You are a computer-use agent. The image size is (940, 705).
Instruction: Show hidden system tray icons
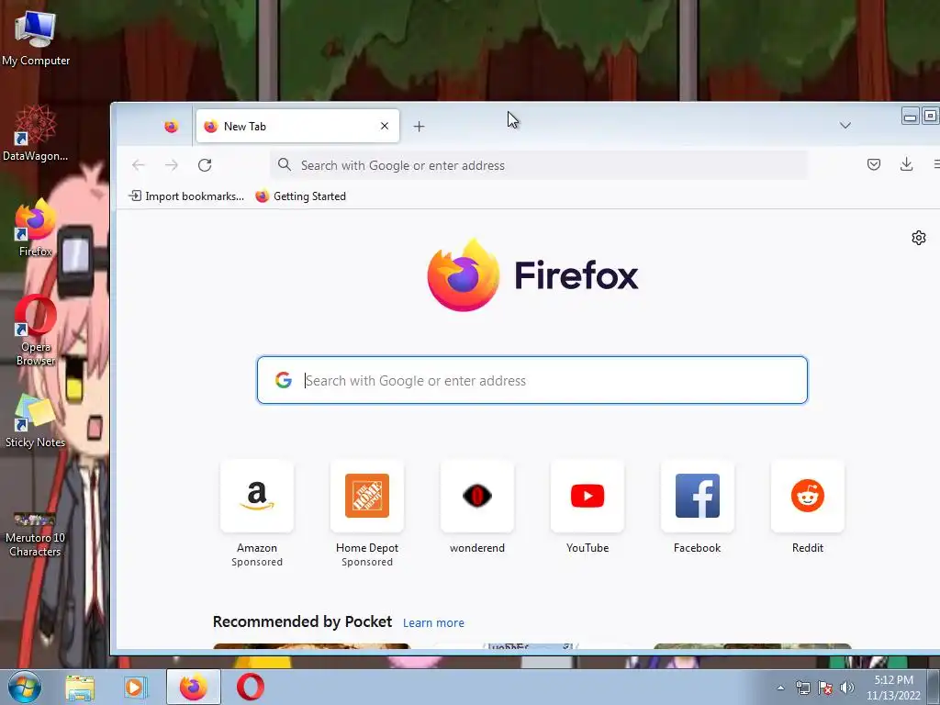point(780,688)
